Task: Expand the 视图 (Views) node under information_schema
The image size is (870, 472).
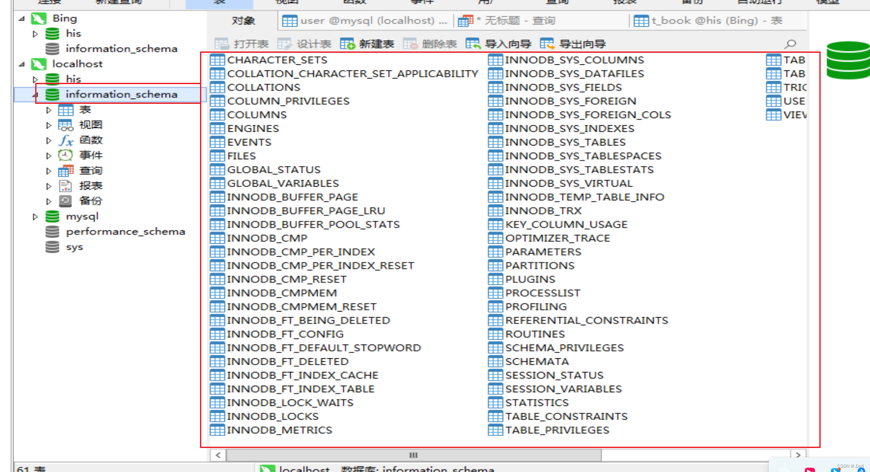Action: tap(49, 124)
